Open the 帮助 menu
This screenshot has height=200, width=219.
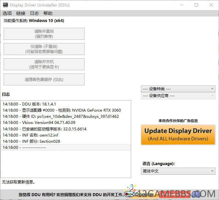(x=48, y=13)
